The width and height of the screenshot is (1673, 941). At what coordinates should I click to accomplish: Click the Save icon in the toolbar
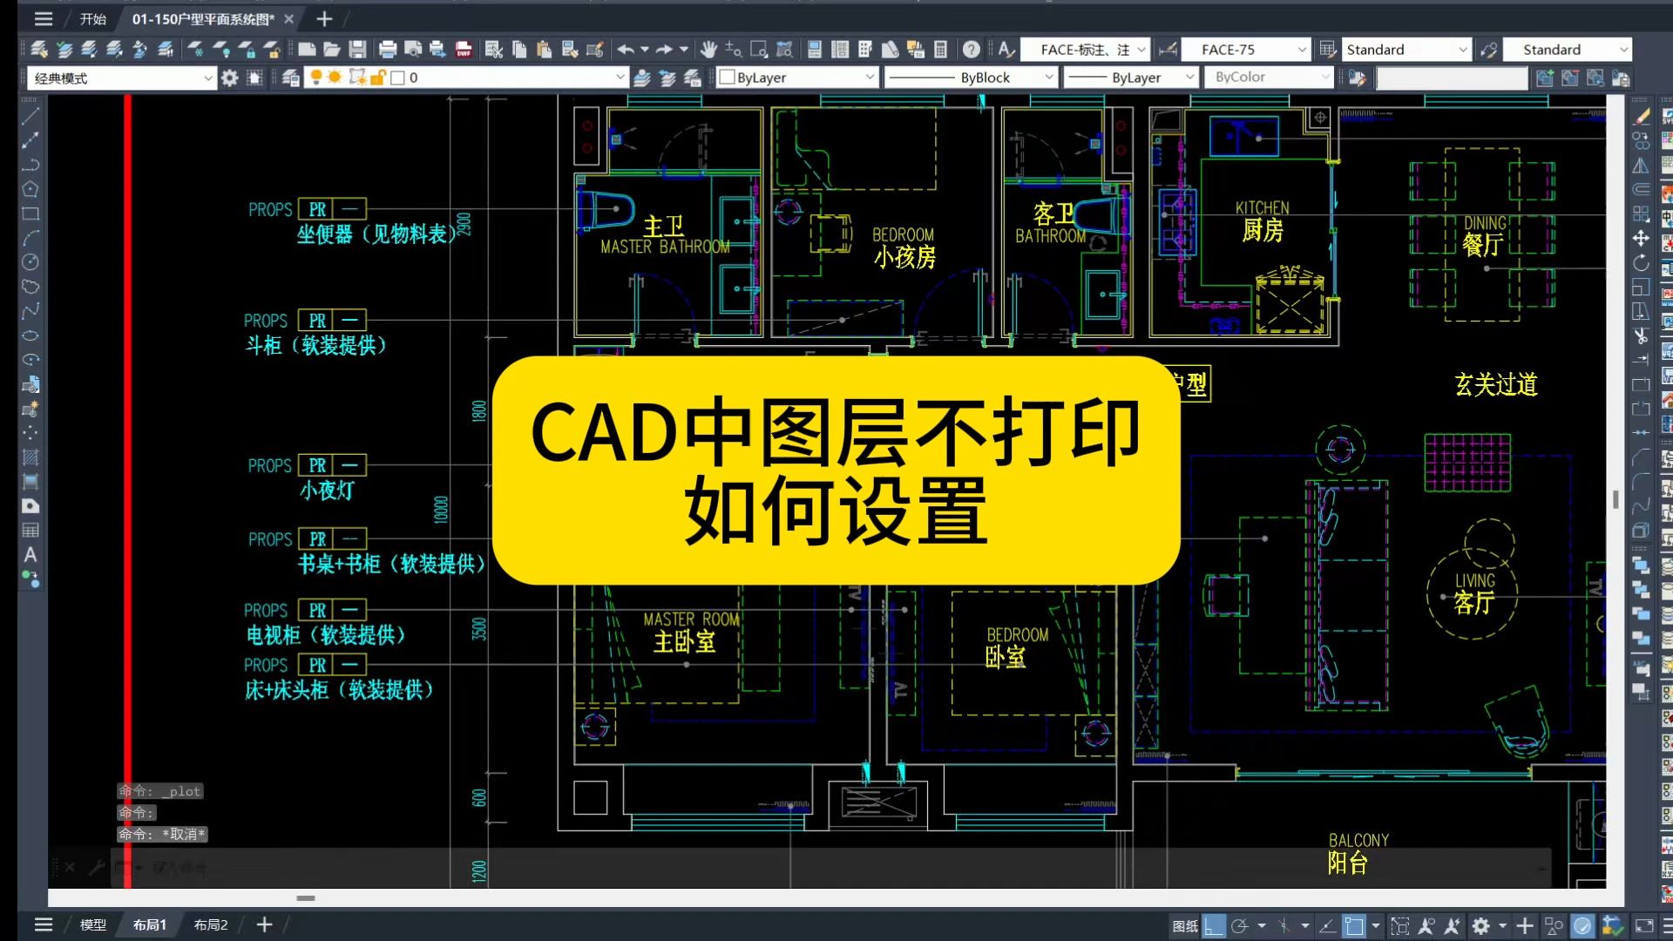click(357, 50)
